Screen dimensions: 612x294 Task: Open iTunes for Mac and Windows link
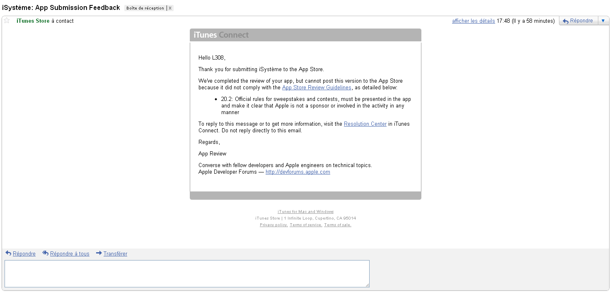click(x=305, y=212)
